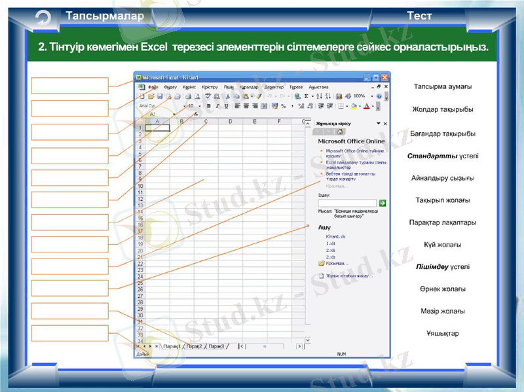Click the back arrow icon at top left
Image resolution: width=524 pixels, height=392 pixels.
click(44, 18)
